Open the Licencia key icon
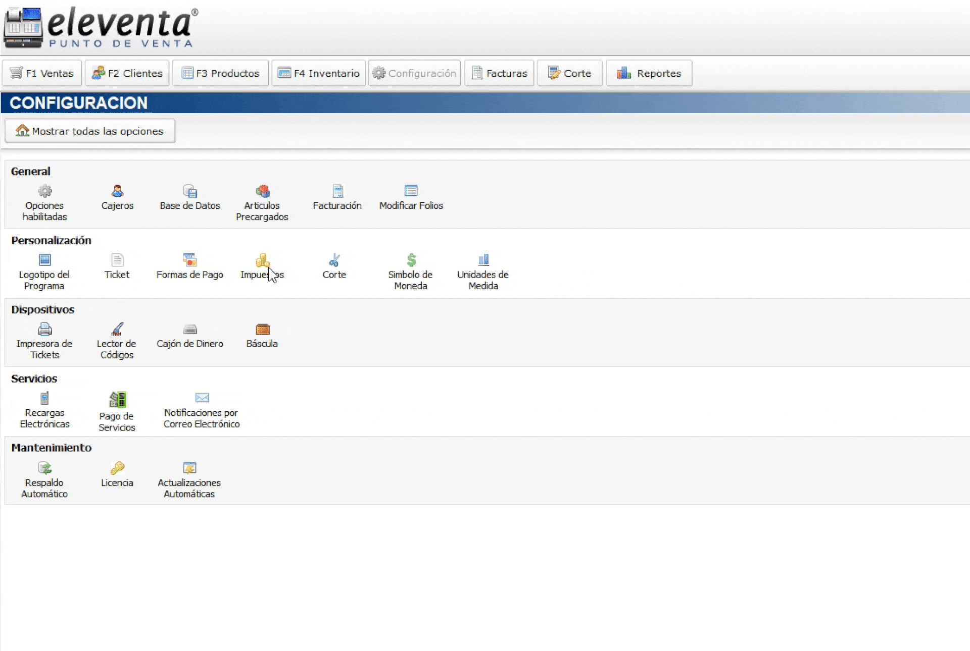This screenshot has width=970, height=651. 117,469
